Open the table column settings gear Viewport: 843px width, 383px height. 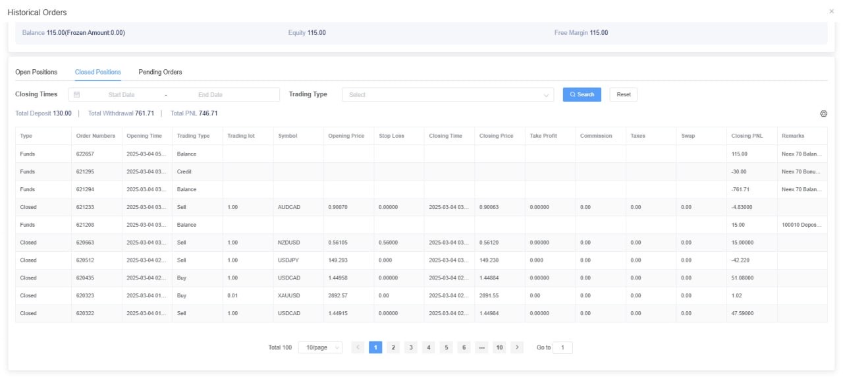coord(823,113)
